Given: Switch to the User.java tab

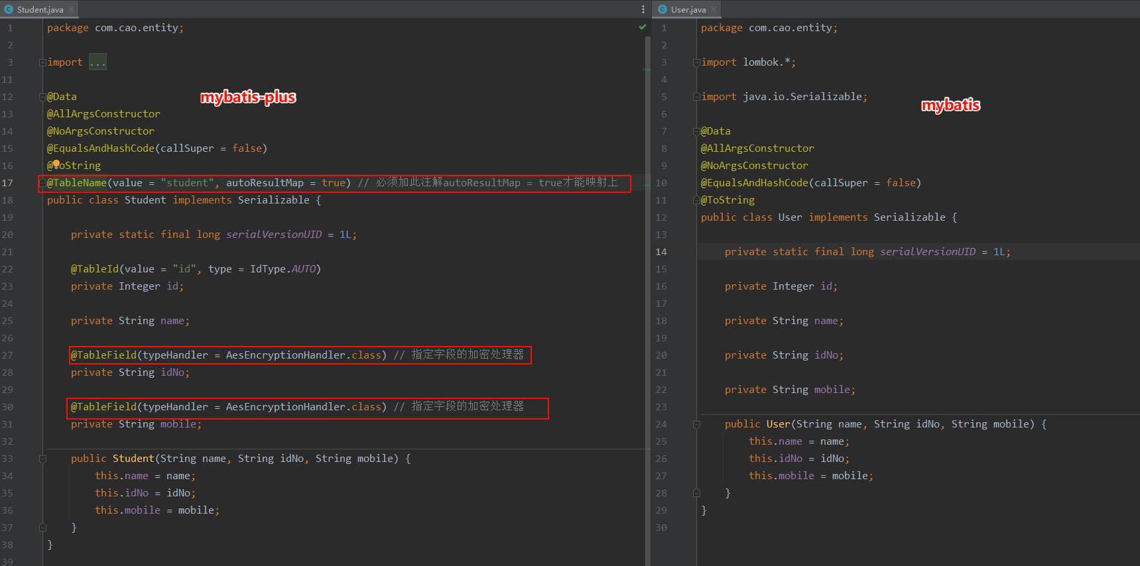Looking at the screenshot, I should (687, 9).
